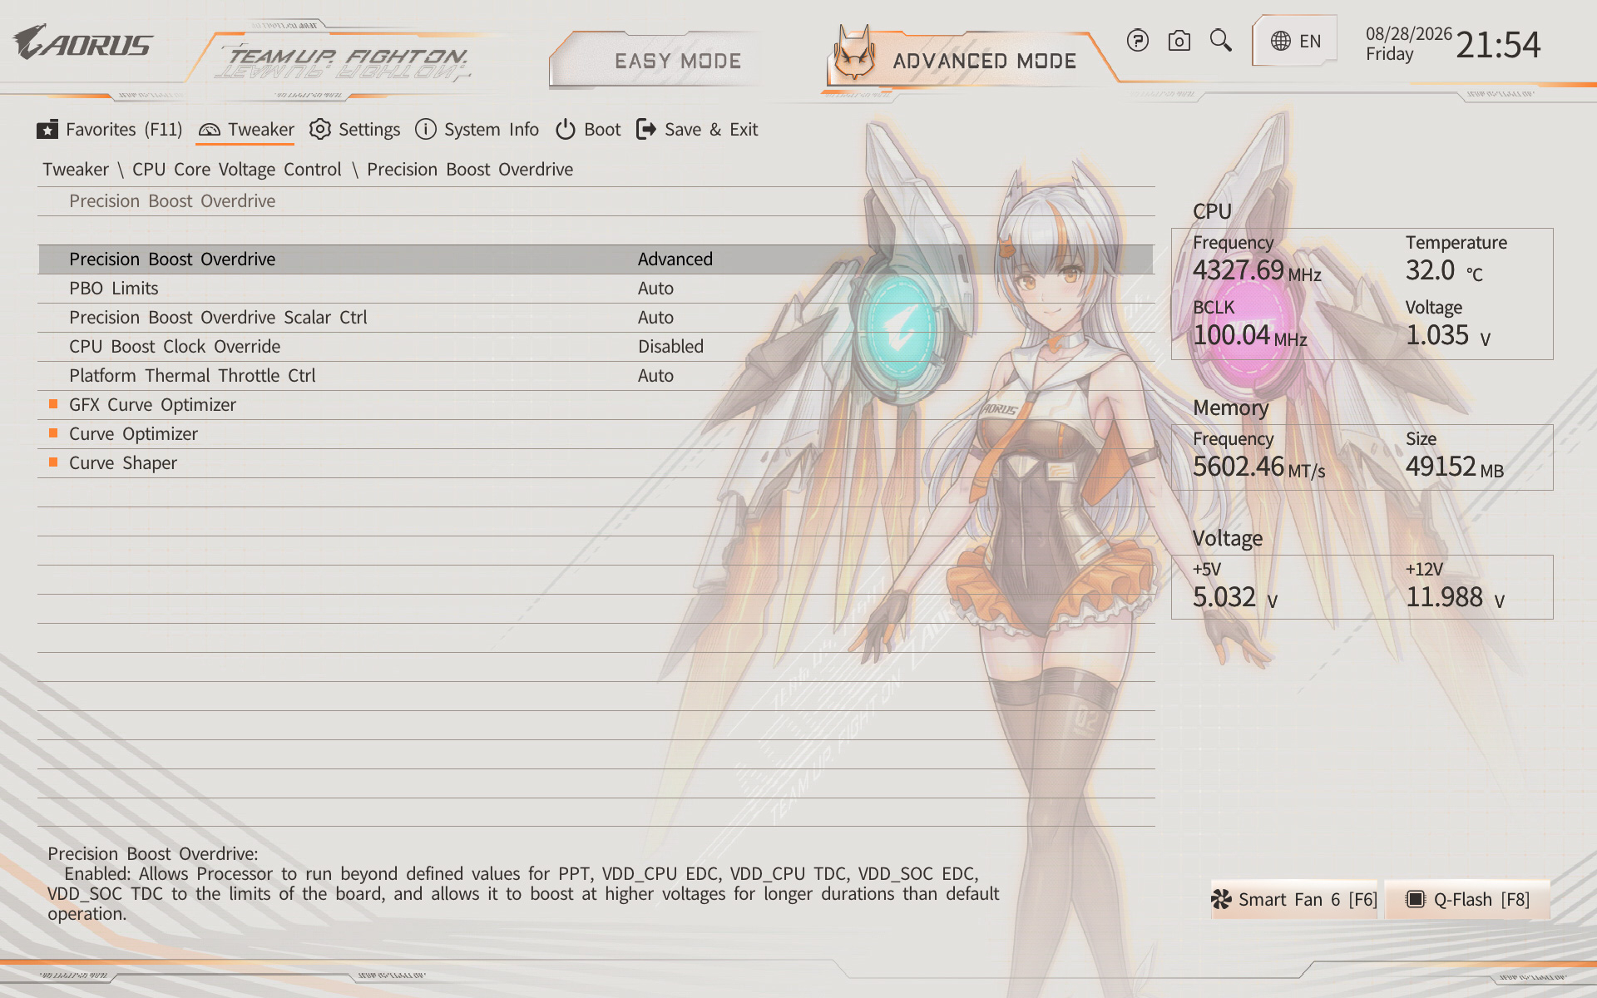The height and width of the screenshot is (998, 1597).
Task: Open the Settings gear tab
Action: click(x=354, y=130)
